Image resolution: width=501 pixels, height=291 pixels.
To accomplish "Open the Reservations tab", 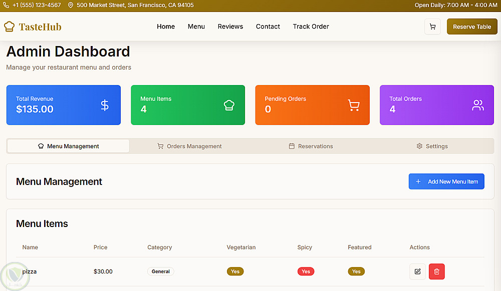I will [311, 146].
